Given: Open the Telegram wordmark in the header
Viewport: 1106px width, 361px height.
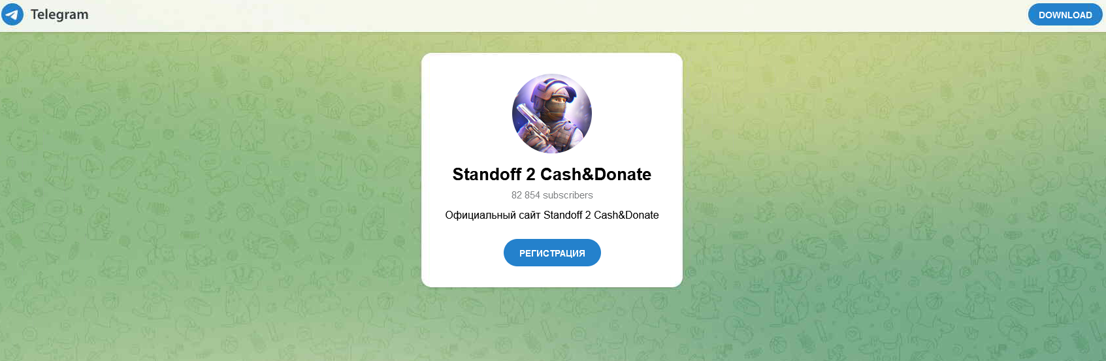Looking at the screenshot, I should tap(59, 14).
